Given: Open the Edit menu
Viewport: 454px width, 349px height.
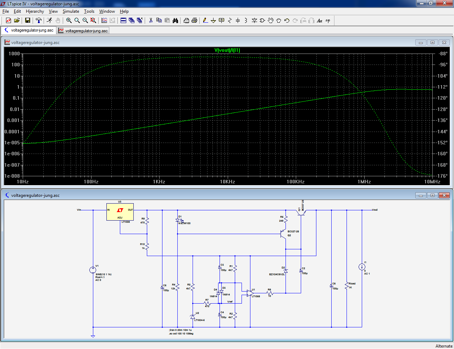Looking at the screenshot, I should 17,11.
